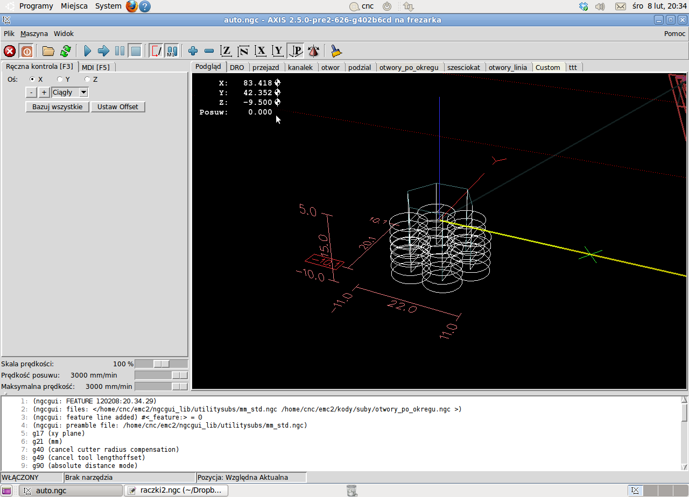
Task: Select line 'g90 (absolute distance mode)'
Action: (x=85, y=465)
